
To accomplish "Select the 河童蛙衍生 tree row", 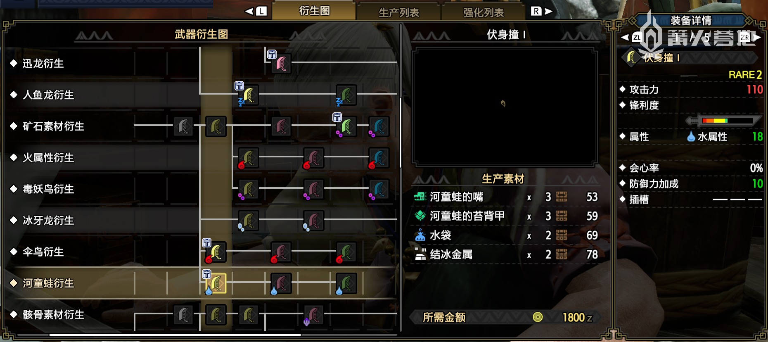I will (202, 283).
